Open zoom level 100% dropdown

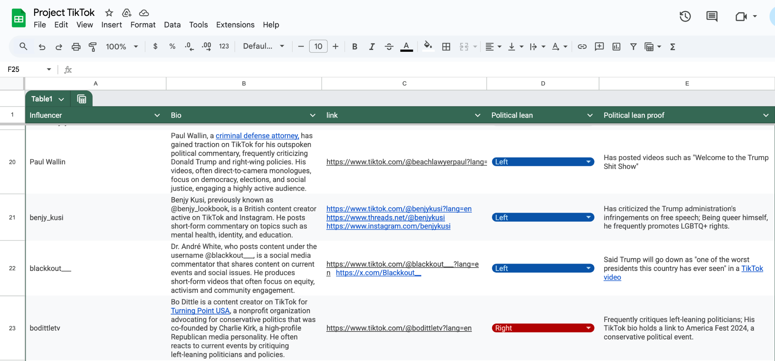click(x=122, y=47)
